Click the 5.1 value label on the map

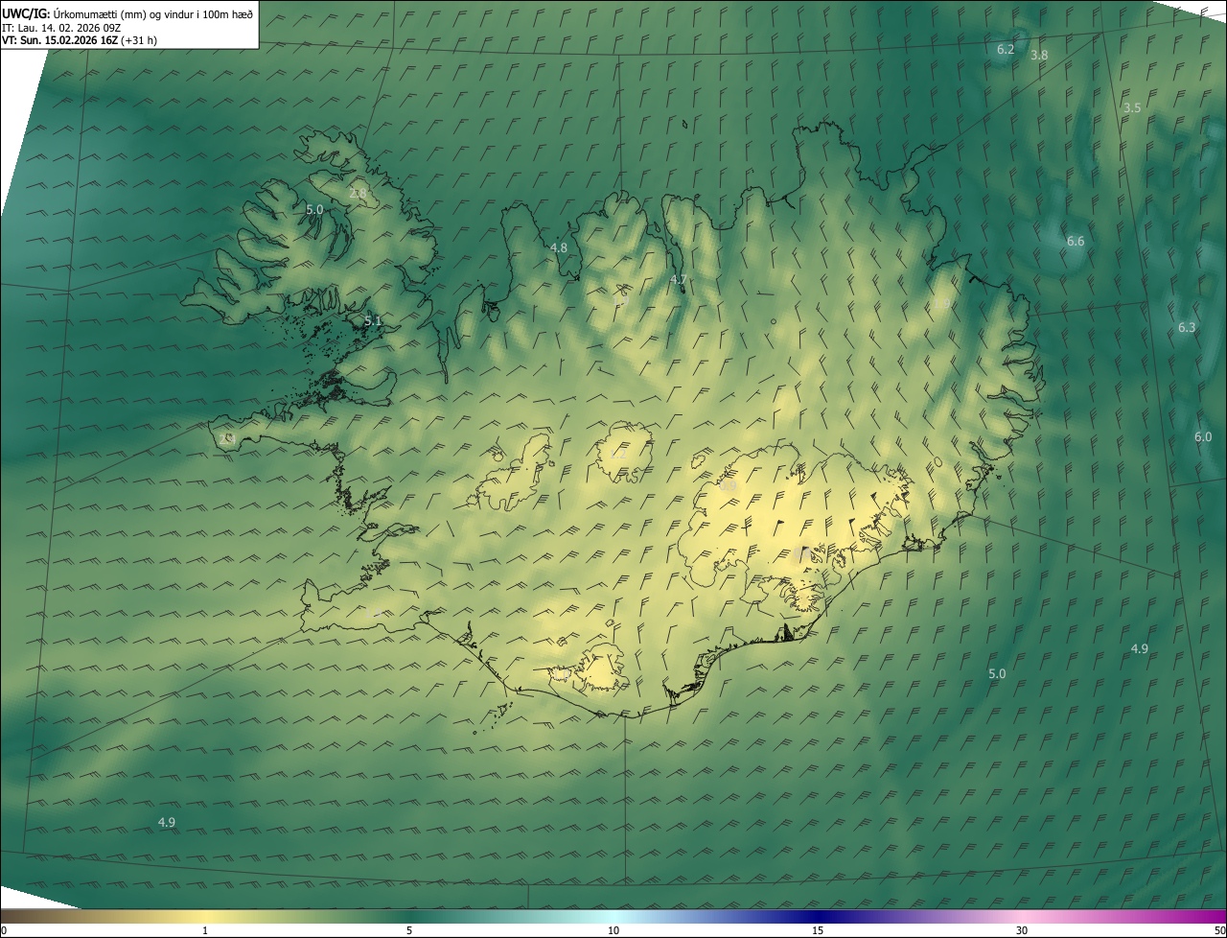coord(374,321)
